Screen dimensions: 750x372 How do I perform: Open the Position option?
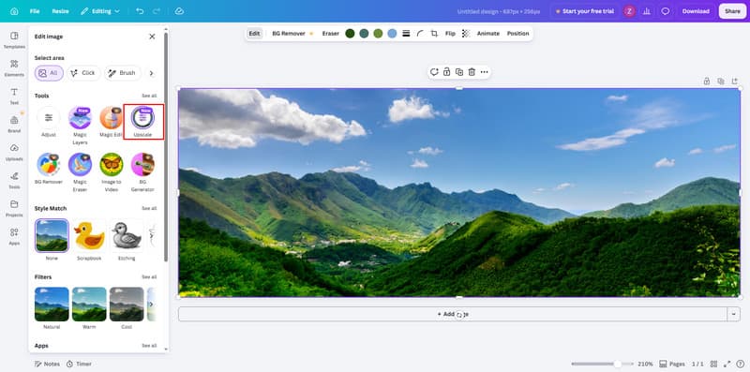click(518, 34)
